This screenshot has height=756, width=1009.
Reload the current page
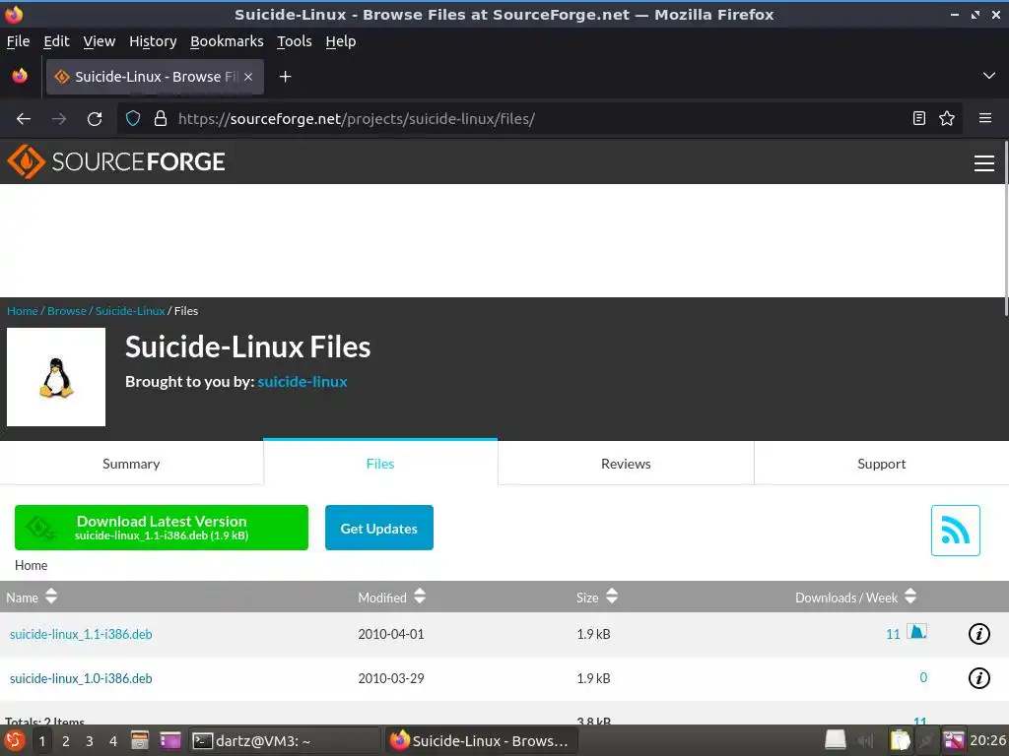95,118
